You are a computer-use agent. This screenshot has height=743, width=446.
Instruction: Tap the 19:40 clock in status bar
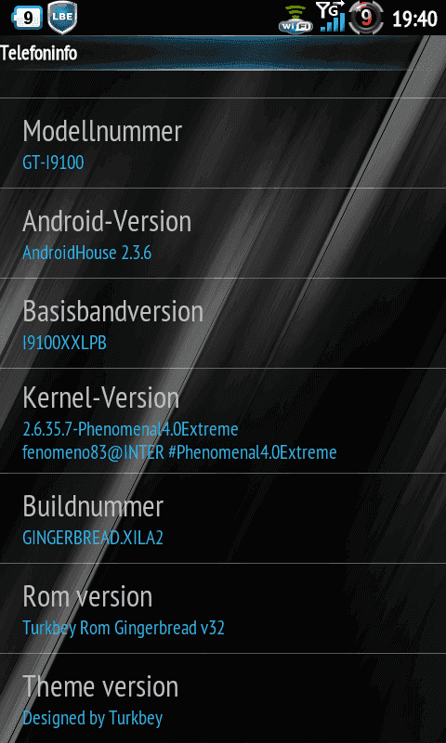[x=414, y=19]
